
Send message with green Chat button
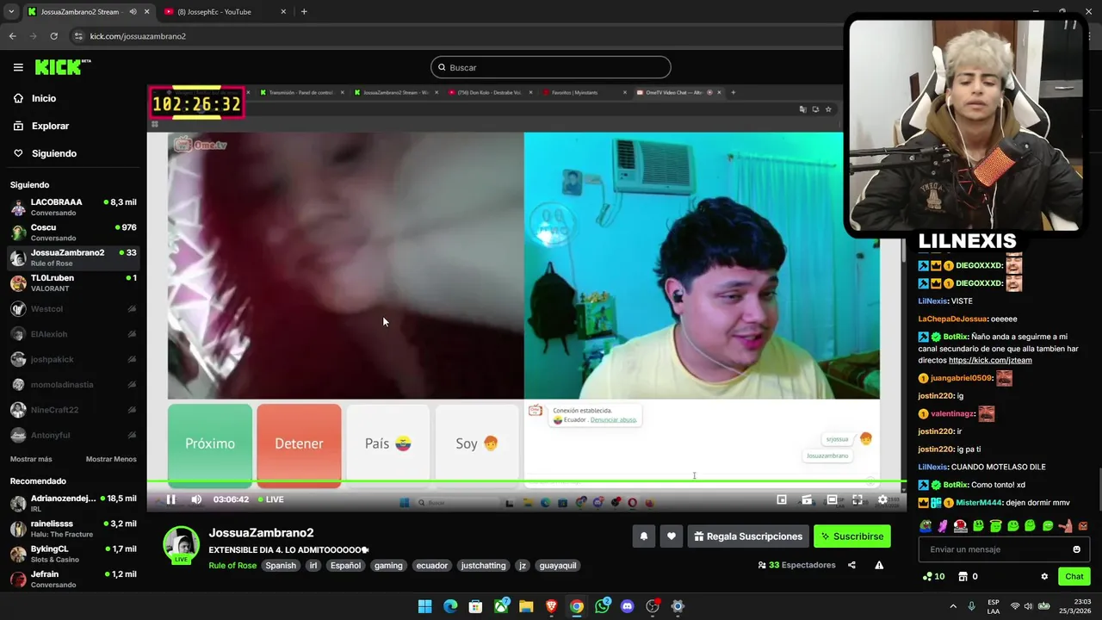click(1074, 576)
